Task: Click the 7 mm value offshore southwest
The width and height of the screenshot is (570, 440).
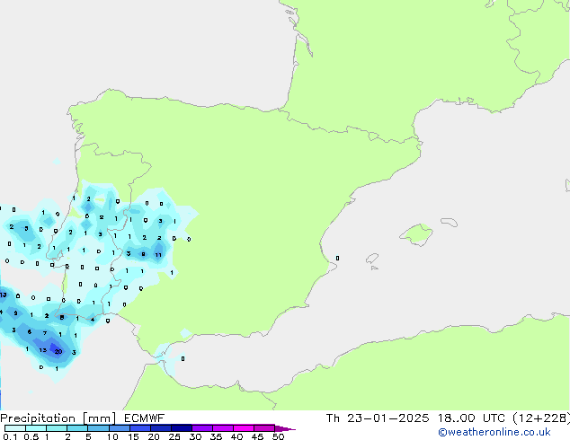Action: [x=44, y=333]
